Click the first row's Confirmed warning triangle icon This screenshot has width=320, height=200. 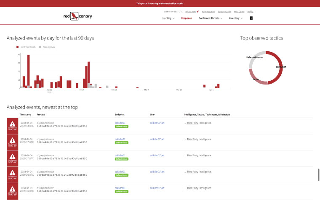coord(12,124)
